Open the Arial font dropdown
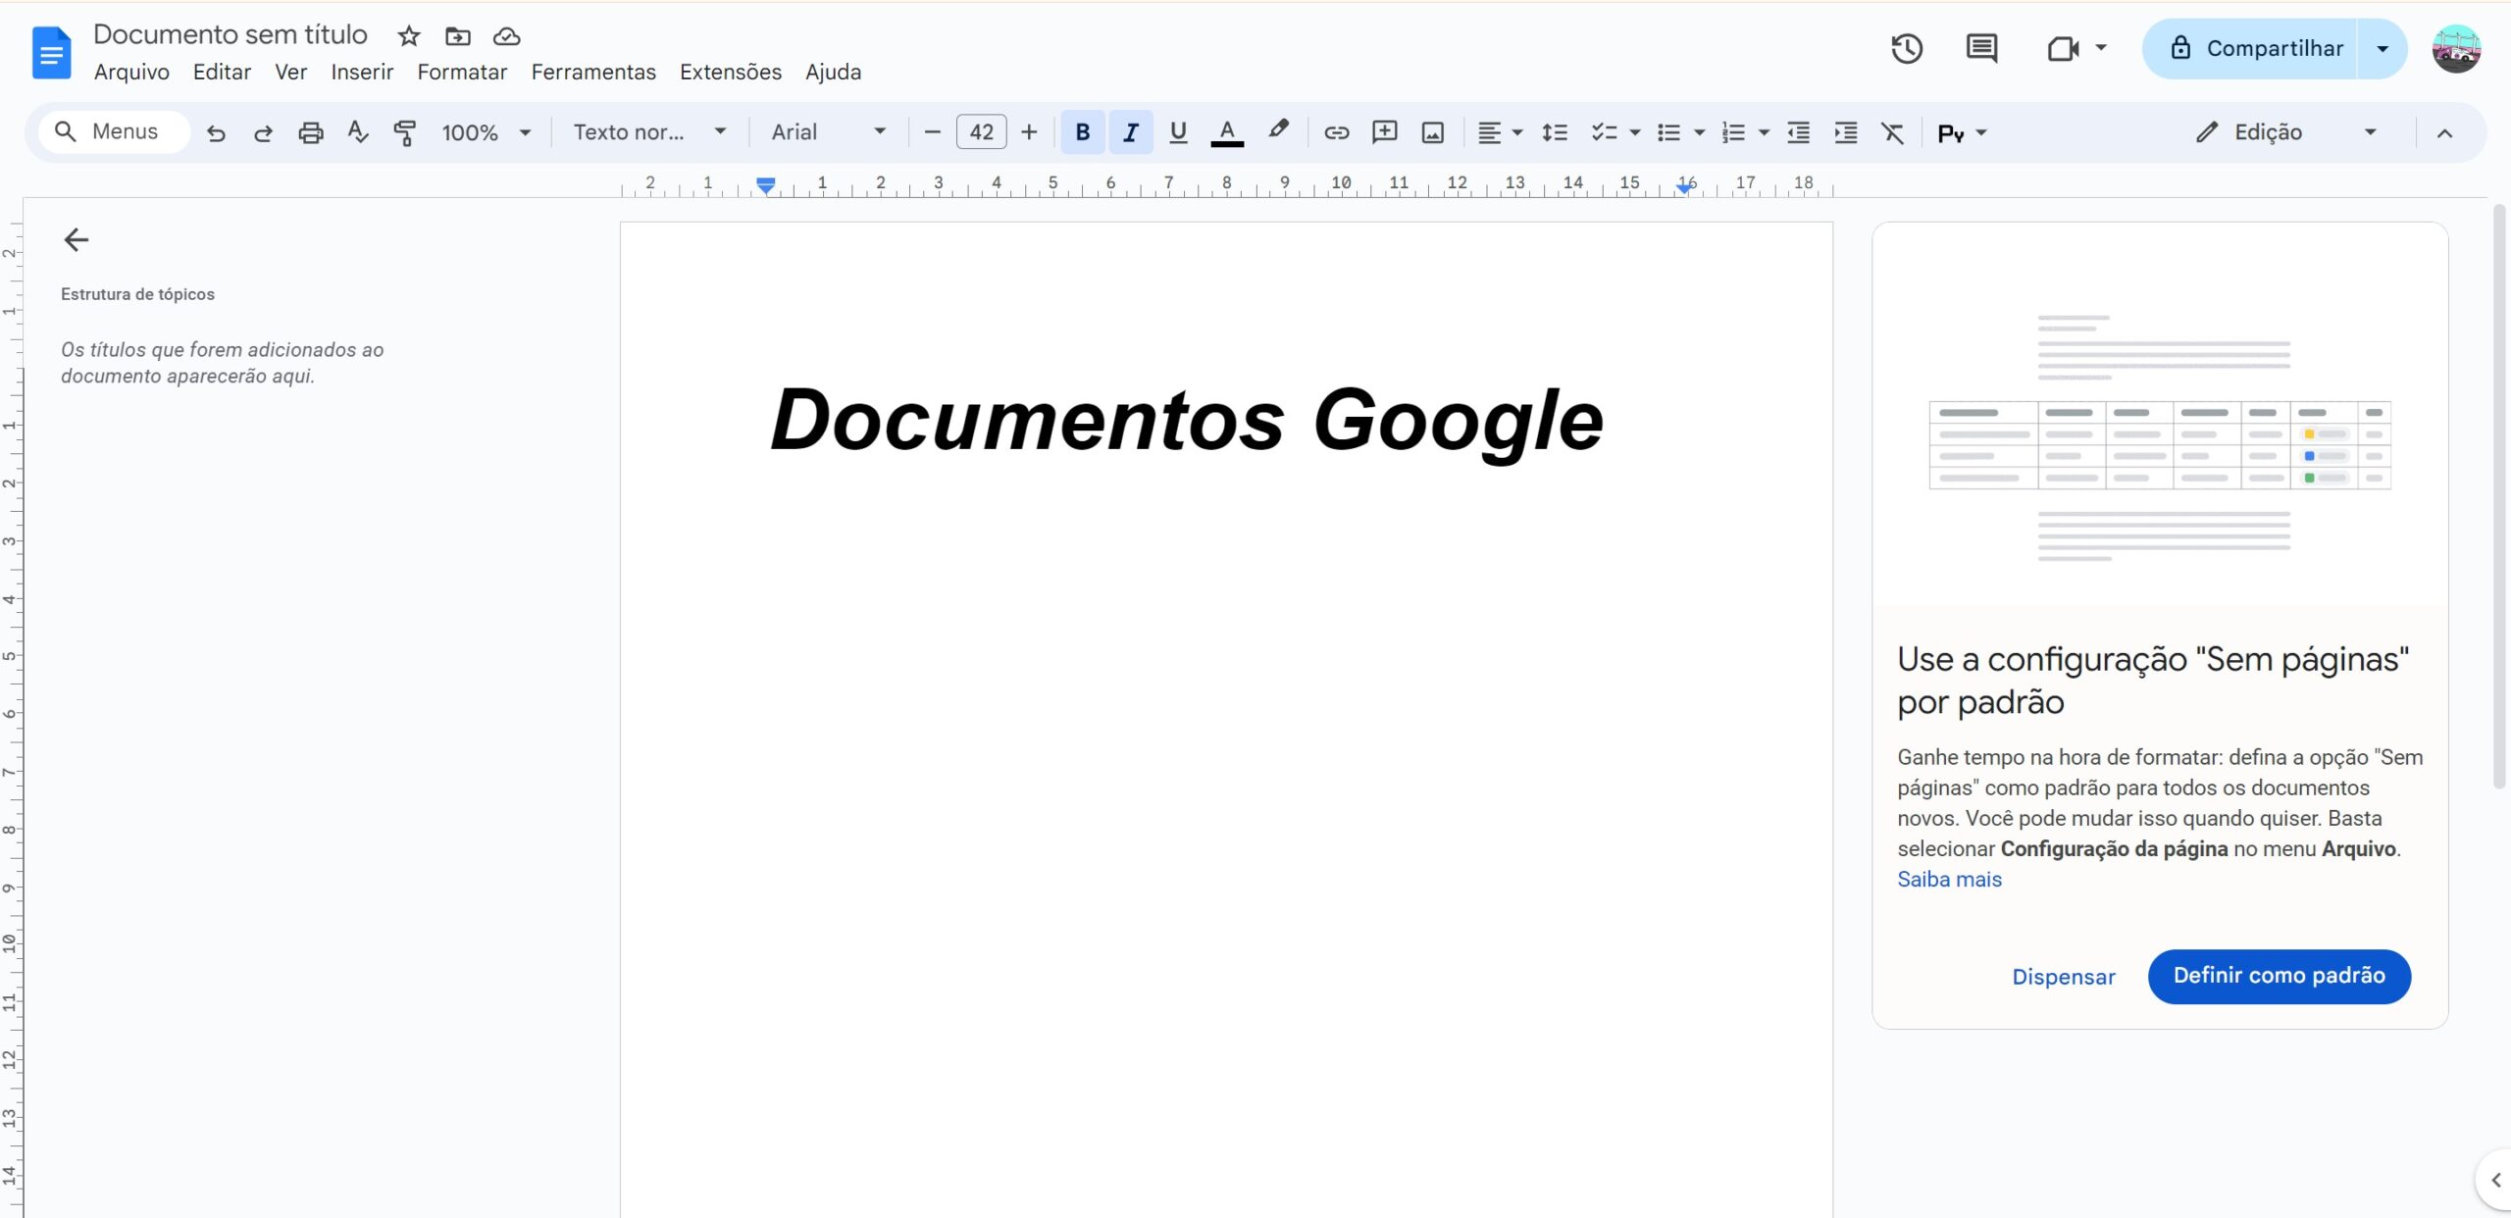 click(828, 132)
